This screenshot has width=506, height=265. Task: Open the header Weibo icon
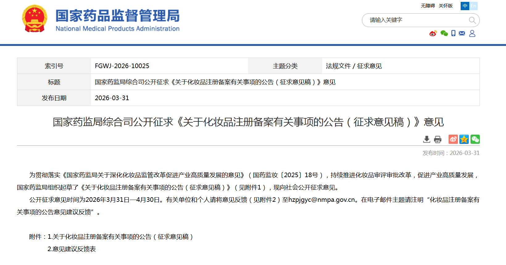[433, 33]
